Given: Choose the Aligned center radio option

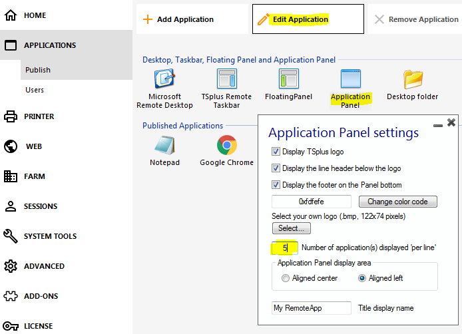Looking at the screenshot, I should [286, 278].
